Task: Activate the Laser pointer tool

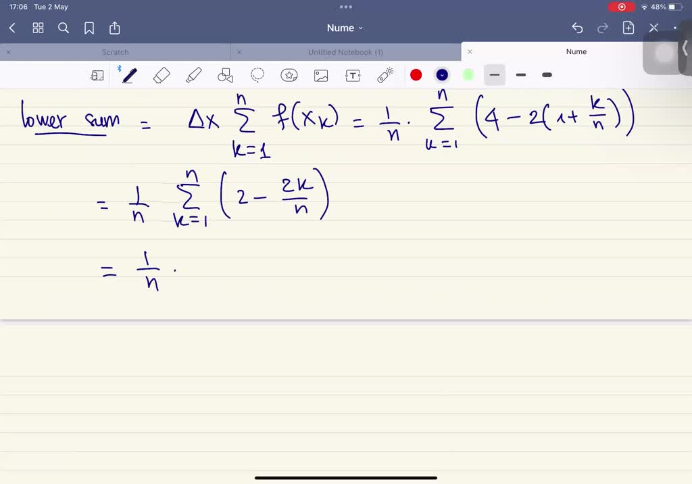Action: 385,74
